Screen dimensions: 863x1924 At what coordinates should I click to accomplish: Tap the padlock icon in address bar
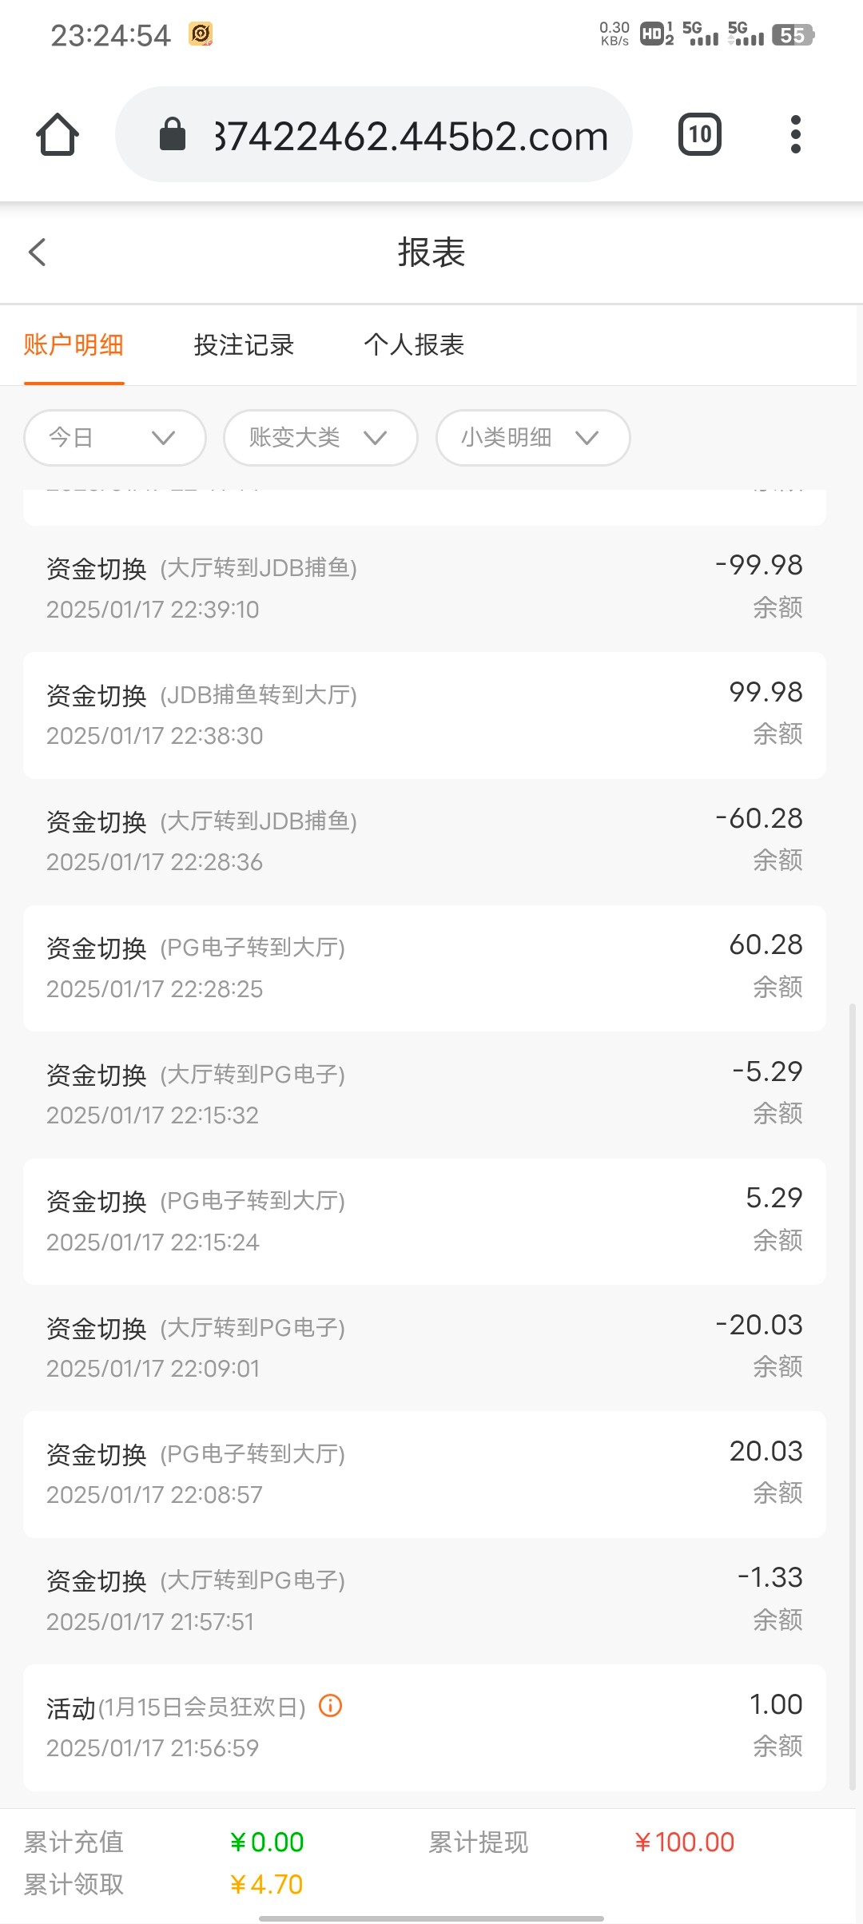pos(173,134)
